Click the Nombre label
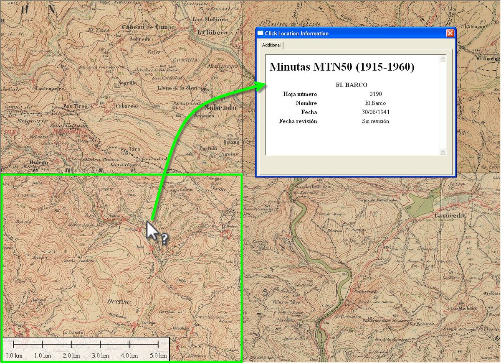The height and width of the screenshot is (363, 501). click(x=306, y=103)
